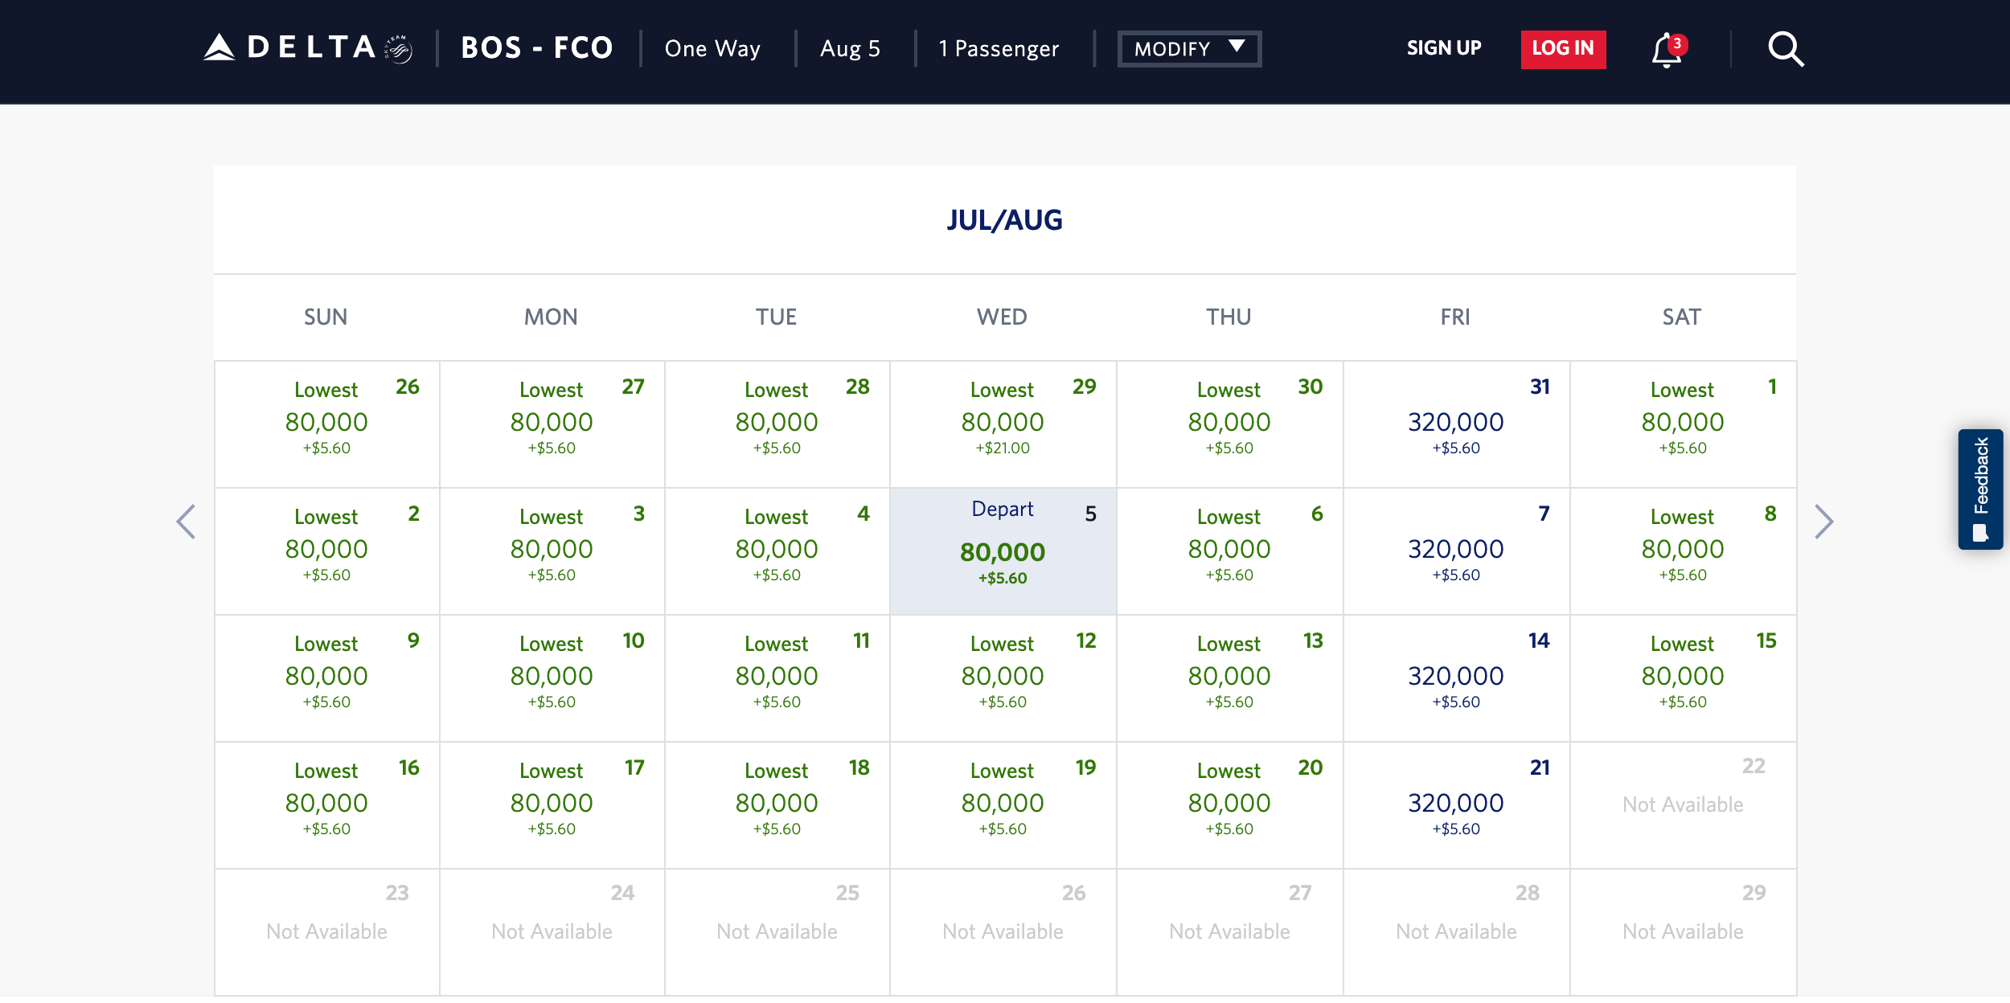Go to next weeks with right arrow
This screenshot has height=1003, width=2010.
pos(1824,522)
